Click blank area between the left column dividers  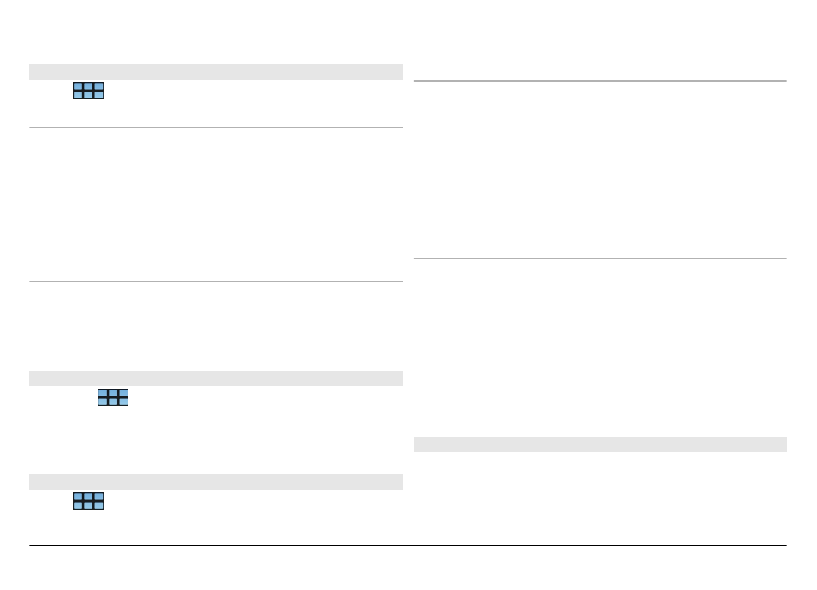(x=216, y=205)
